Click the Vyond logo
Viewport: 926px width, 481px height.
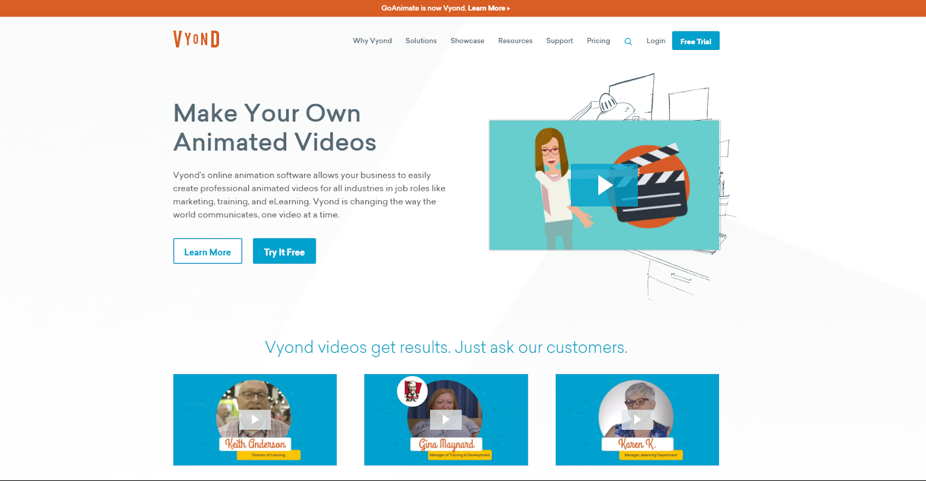point(196,39)
